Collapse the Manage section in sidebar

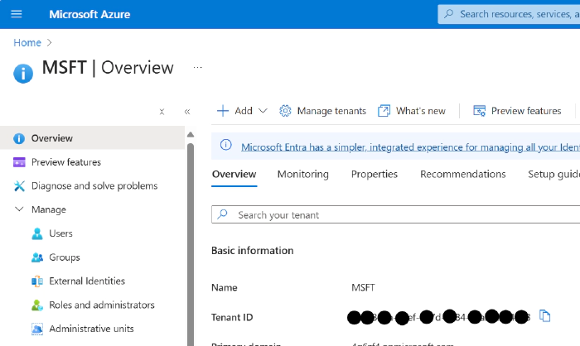click(x=20, y=209)
